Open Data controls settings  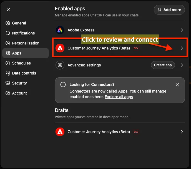[26, 73]
